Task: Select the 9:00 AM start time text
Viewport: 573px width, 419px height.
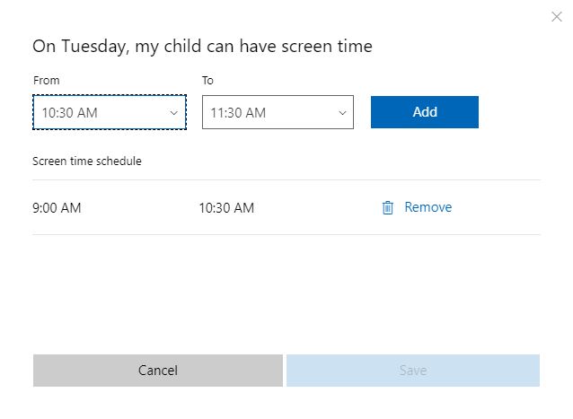Action: [57, 208]
